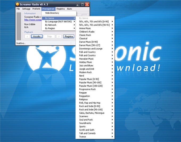Click the Stop playback button

pyautogui.click(x=49, y=37)
